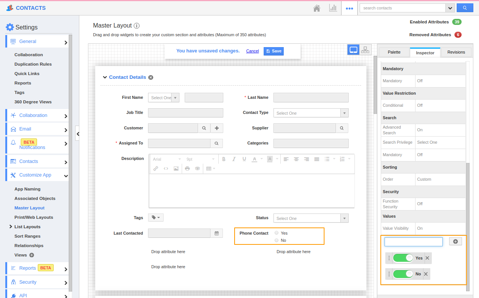Print from Description editor toolbar
Image resolution: width=479 pixels, height=298 pixels.
tap(187, 169)
